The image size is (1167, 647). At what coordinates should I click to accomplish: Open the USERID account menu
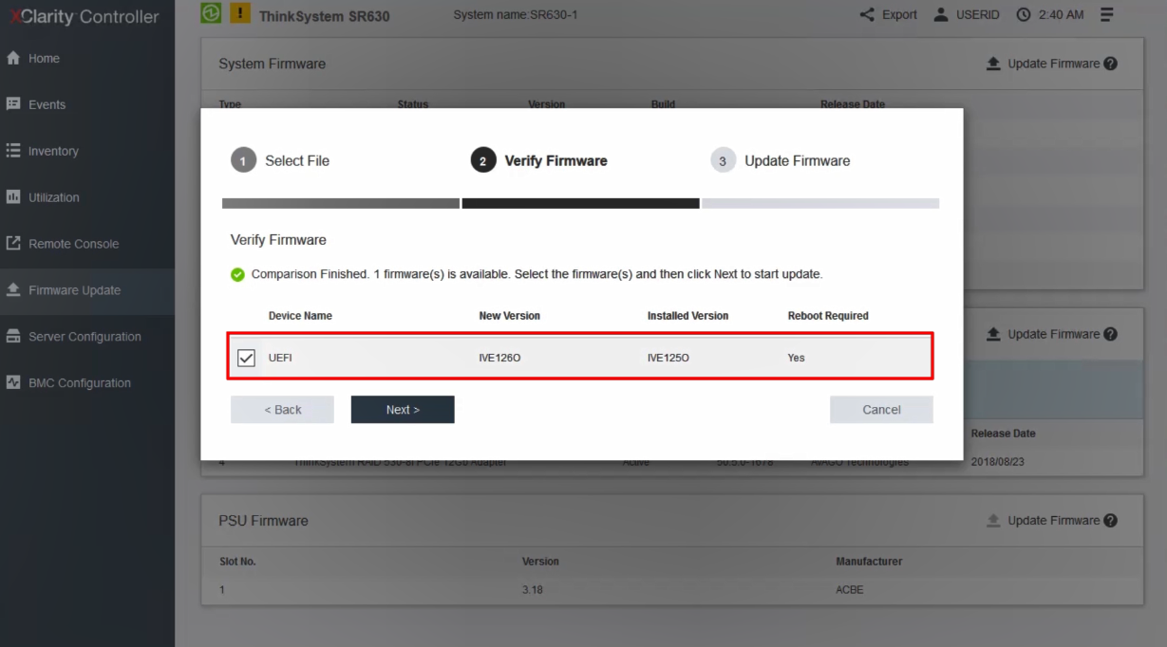[967, 15]
